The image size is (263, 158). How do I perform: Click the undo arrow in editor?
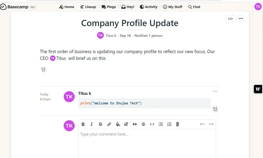(202, 124)
